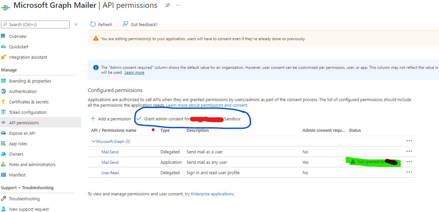Click the Authentication loop icon

3,91
